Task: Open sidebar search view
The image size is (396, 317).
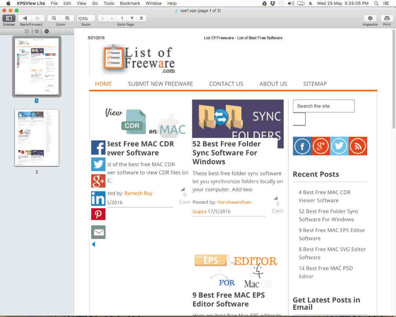Action: tap(47, 31)
